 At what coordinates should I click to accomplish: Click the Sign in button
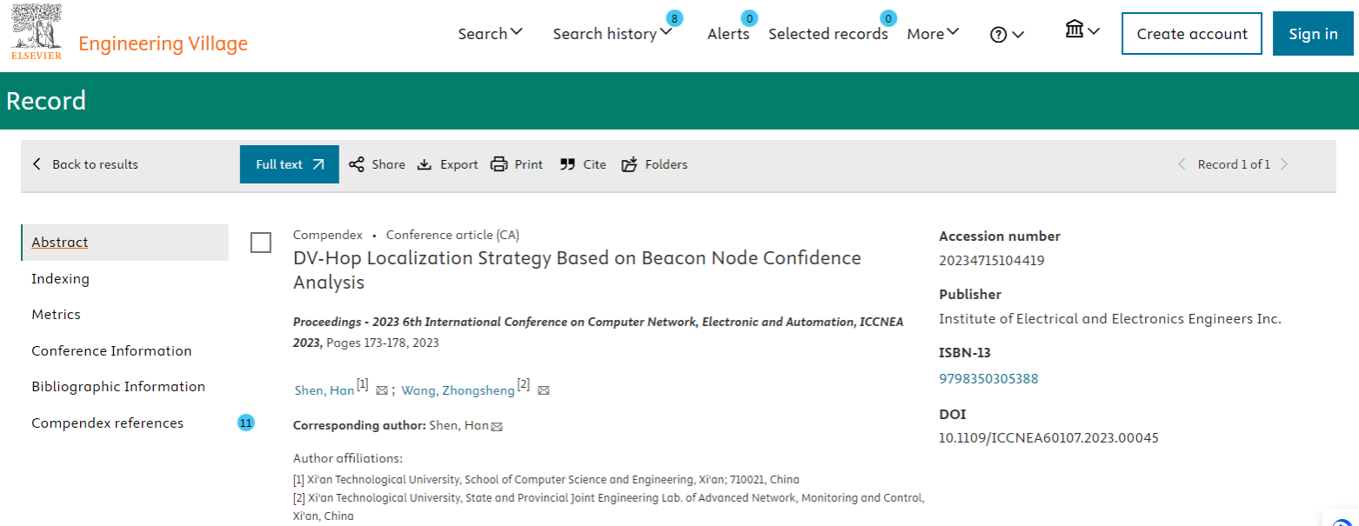(x=1313, y=34)
